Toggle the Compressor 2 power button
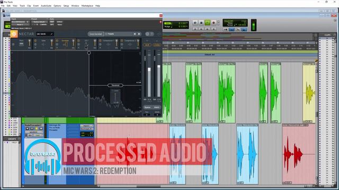This screenshot has height=190, width=339. pyautogui.click(x=122, y=41)
